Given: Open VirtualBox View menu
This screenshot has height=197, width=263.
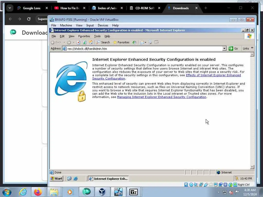Looking at the screenshot, I should [x=79, y=25].
